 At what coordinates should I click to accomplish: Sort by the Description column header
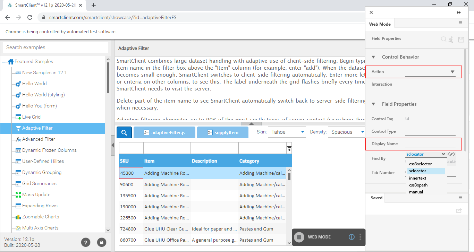[x=214, y=161]
